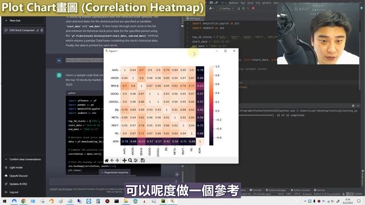Open the VCS menu in PyCharm
Screen dimensions: 365x205
point(258,3)
